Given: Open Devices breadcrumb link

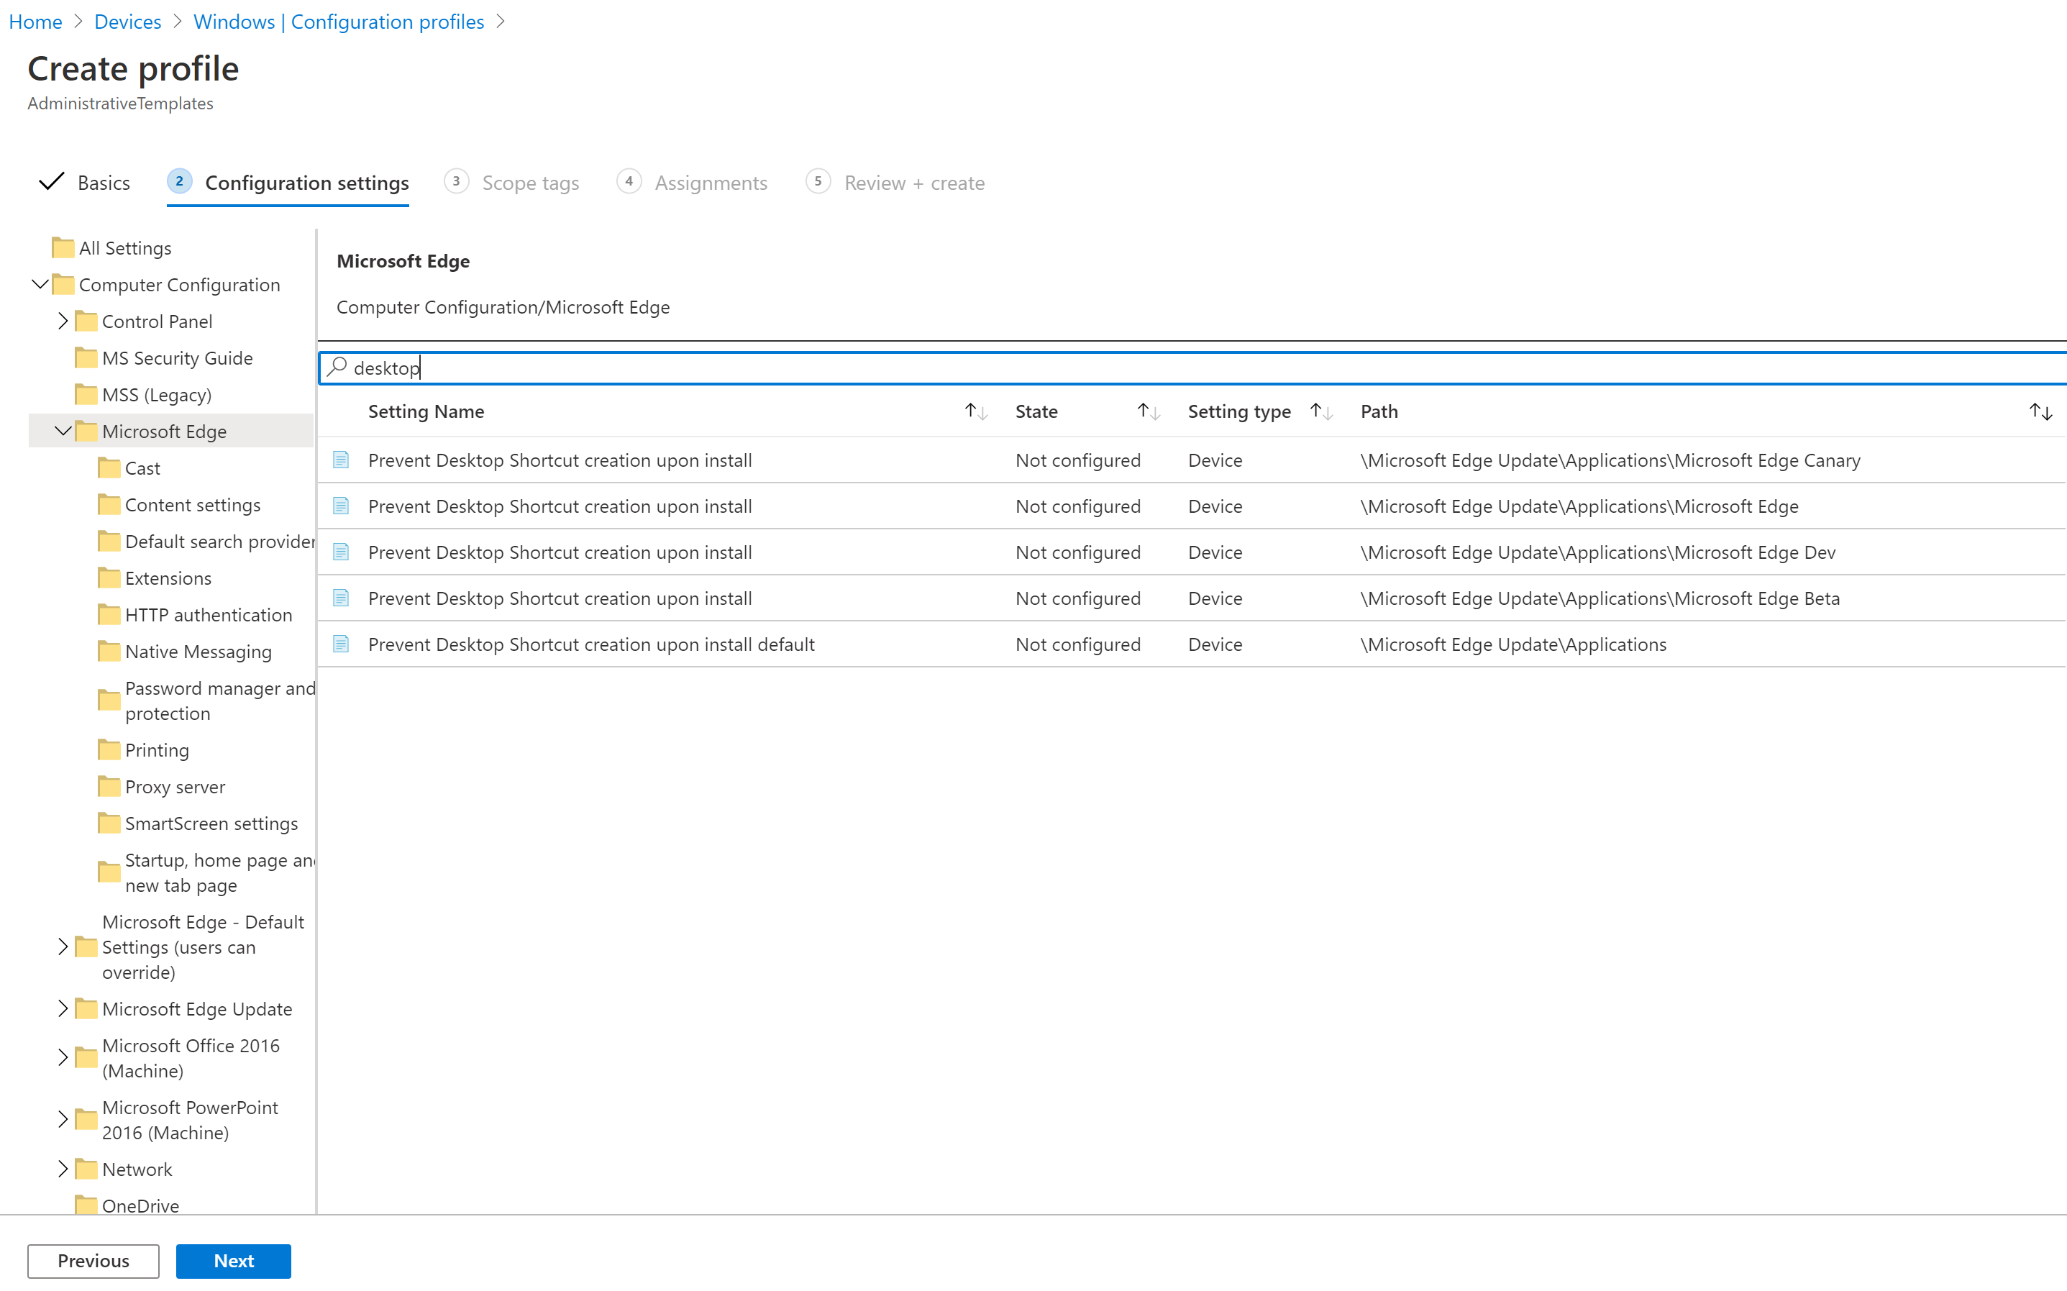Looking at the screenshot, I should (127, 22).
